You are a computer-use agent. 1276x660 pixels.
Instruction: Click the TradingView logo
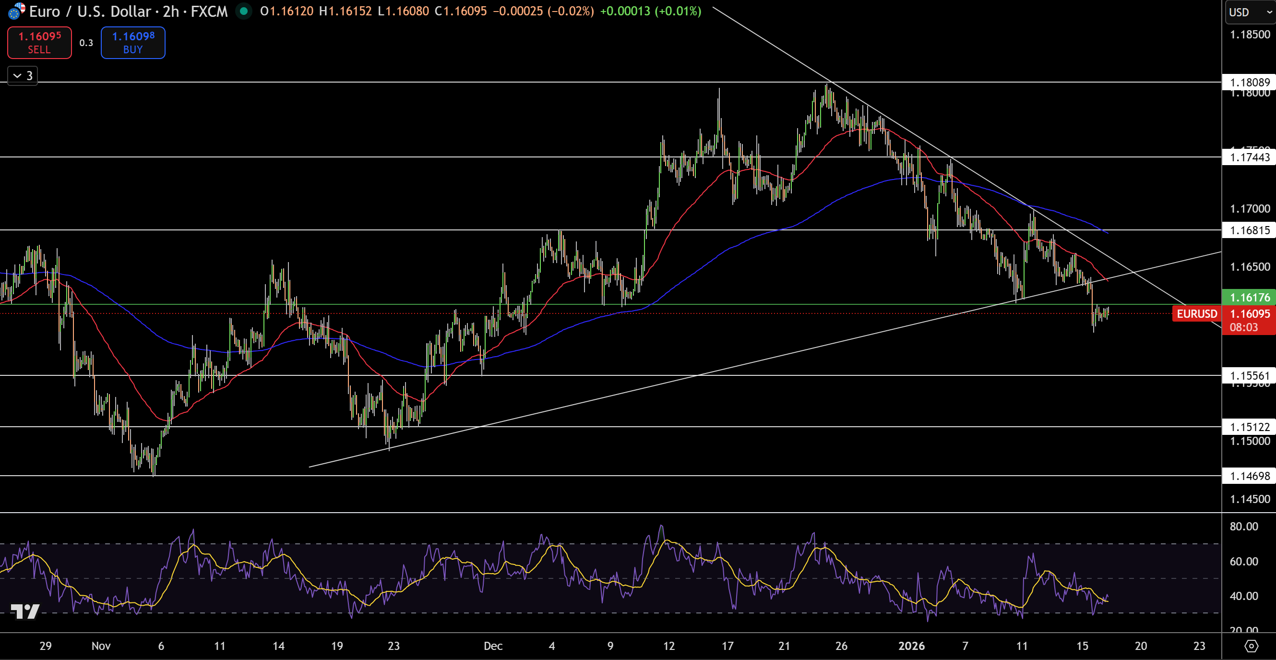pyautogui.click(x=25, y=612)
